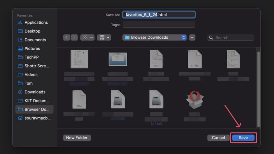Screen dimensions: 274x154
Task: Click the Save As filename field
Action: pyautogui.click(x=159, y=15)
